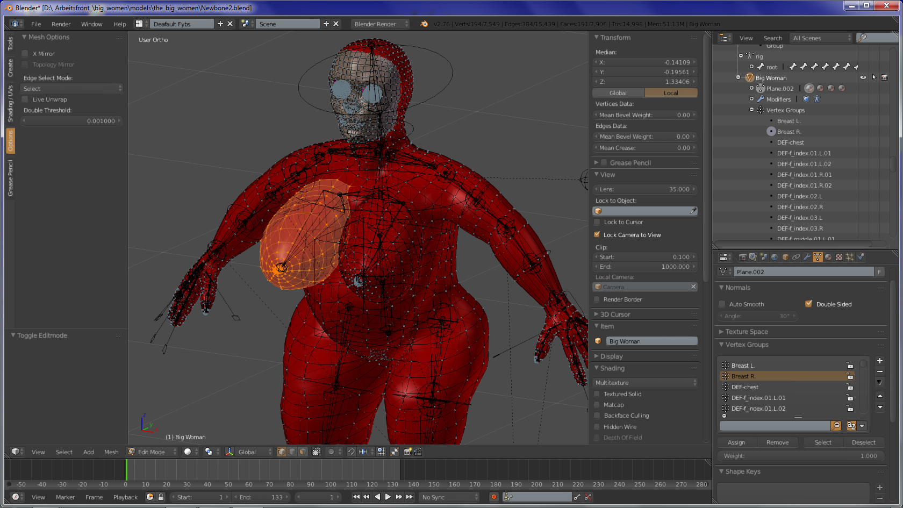Toggle limit selection to visible icon
The width and height of the screenshot is (903, 508).
pyautogui.click(x=316, y=452)
